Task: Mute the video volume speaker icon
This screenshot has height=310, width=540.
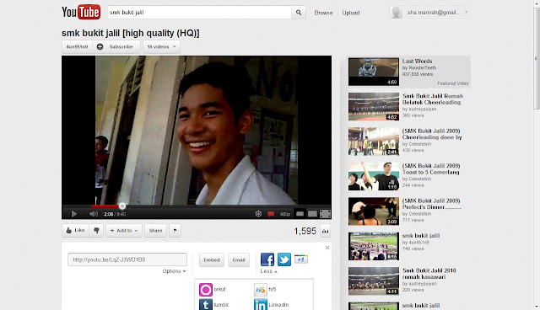Action: pyautogui.click(x=94, y=214)
